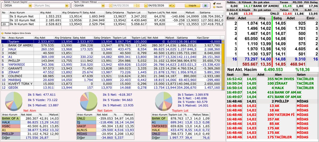
Task: Click the Diğer row in Net Alım table
Action: (x=30, y=138)
